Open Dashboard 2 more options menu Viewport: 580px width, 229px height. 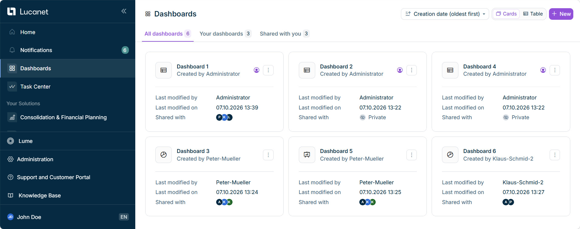click(x=412, y=70)
